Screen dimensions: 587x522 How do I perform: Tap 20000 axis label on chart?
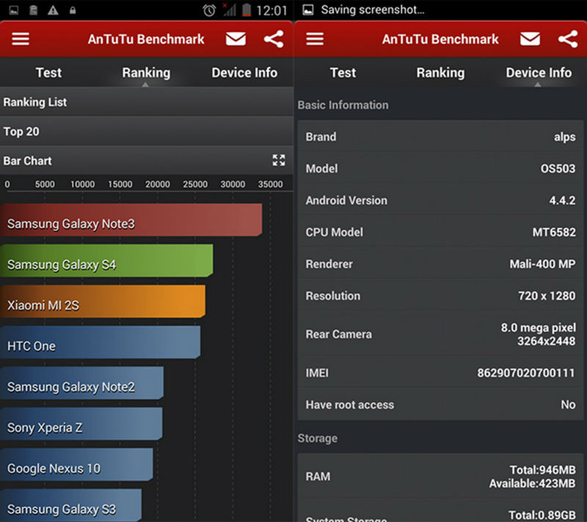(158, 184)
